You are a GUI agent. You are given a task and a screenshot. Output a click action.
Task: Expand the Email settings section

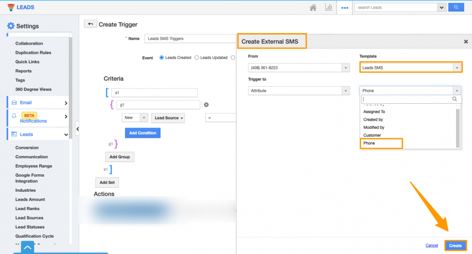point(38,103)
